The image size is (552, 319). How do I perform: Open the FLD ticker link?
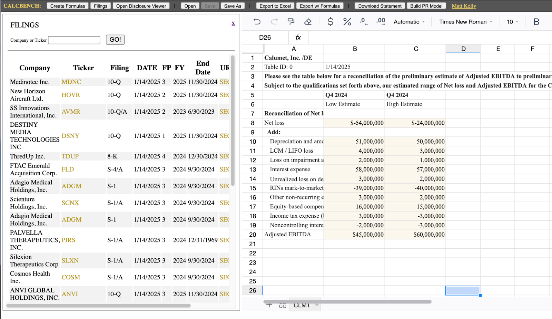(68, 169)
